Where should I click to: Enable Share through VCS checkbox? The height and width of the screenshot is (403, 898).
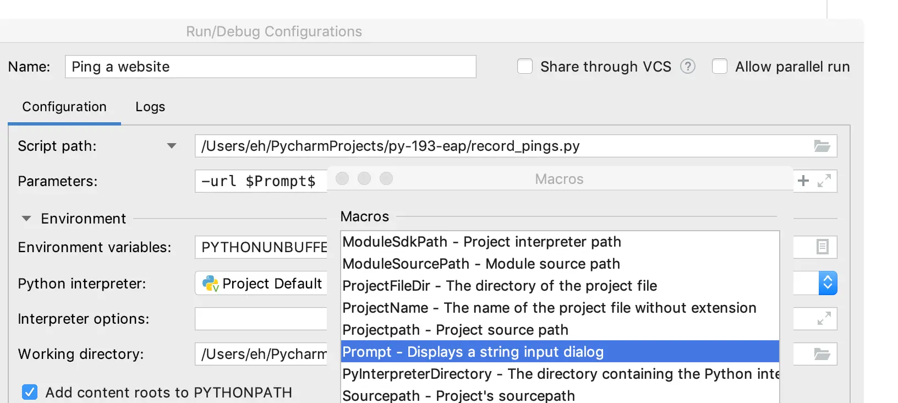pos(525,67)
